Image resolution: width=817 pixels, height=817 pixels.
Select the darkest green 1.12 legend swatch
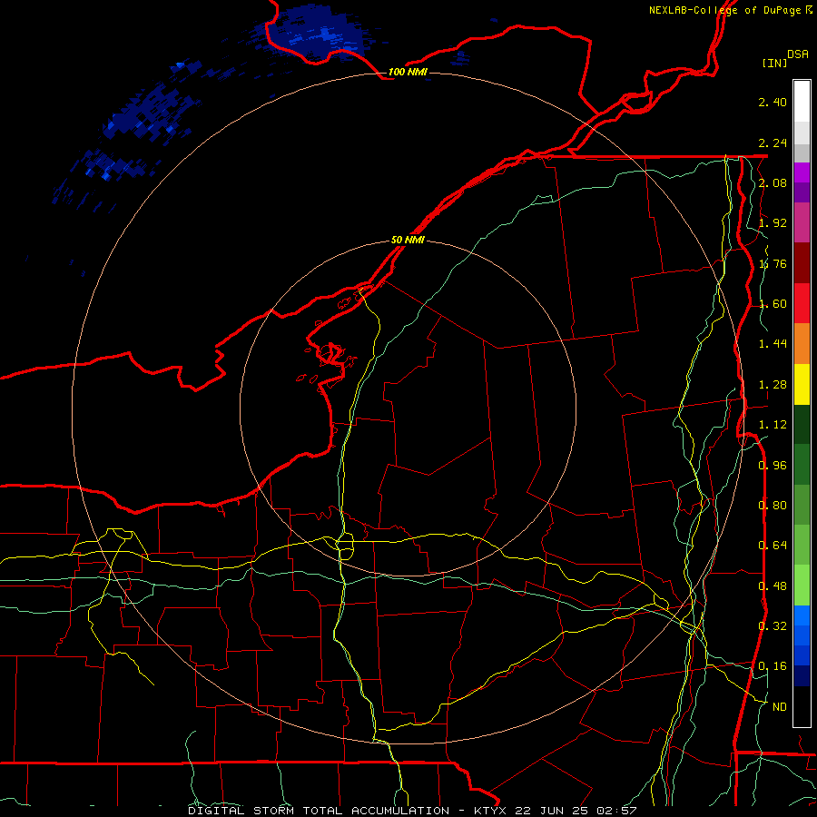[x=802, y=425]
